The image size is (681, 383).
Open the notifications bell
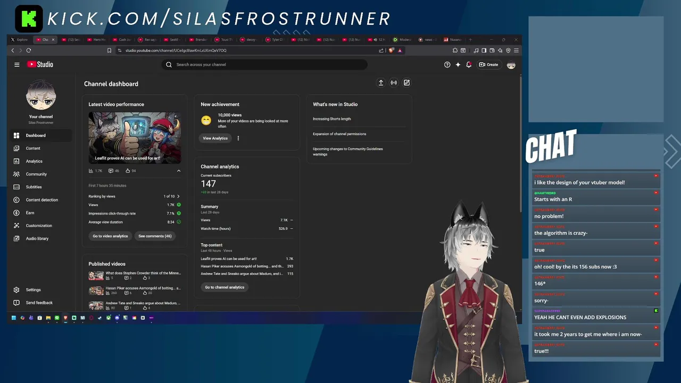click(x=469, y=64)
